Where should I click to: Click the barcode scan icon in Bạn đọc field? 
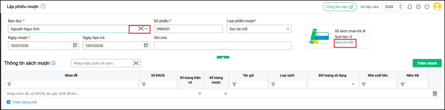pyautogui.click(x=141, y=29)
